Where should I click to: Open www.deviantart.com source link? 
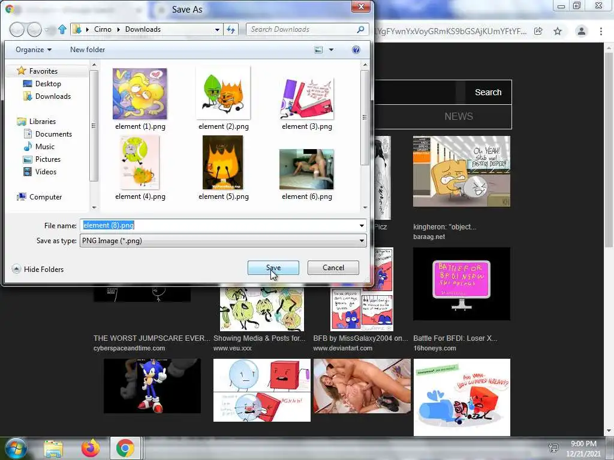point(342,348)
